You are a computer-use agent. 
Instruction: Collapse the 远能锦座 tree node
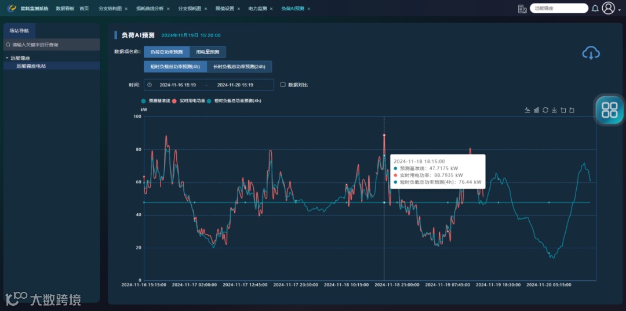(7, 58)
